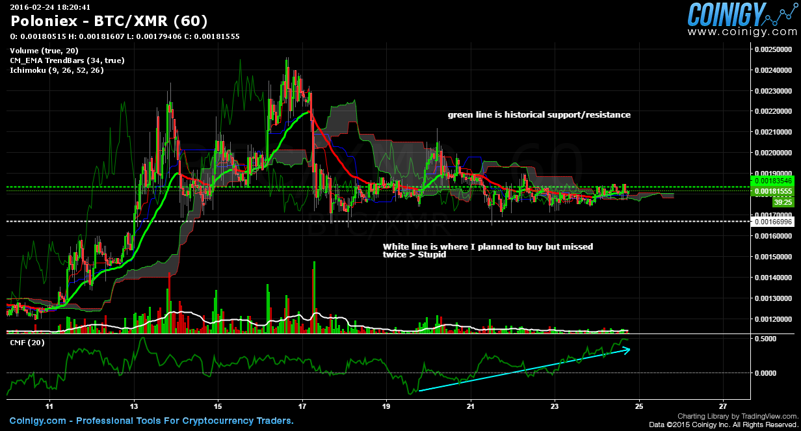801x431 pixels.
Task: Click date 17 on the time axis
Action: click(x=302, y=406)
